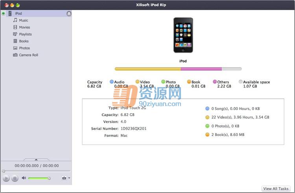295x193 pixels.
Task: Click the green photos summary dot
Action: [x=207, y=126]
